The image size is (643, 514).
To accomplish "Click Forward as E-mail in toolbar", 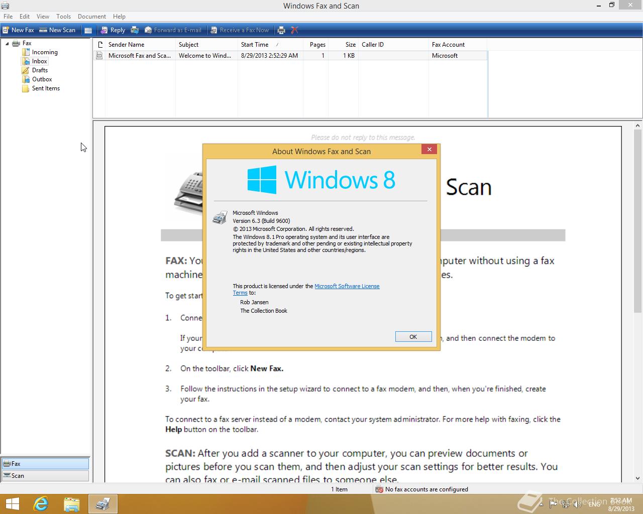I will point(173,30).
